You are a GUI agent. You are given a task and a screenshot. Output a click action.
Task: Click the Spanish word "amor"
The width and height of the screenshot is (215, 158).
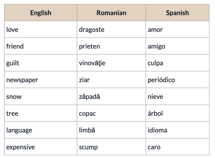point(155,30)
